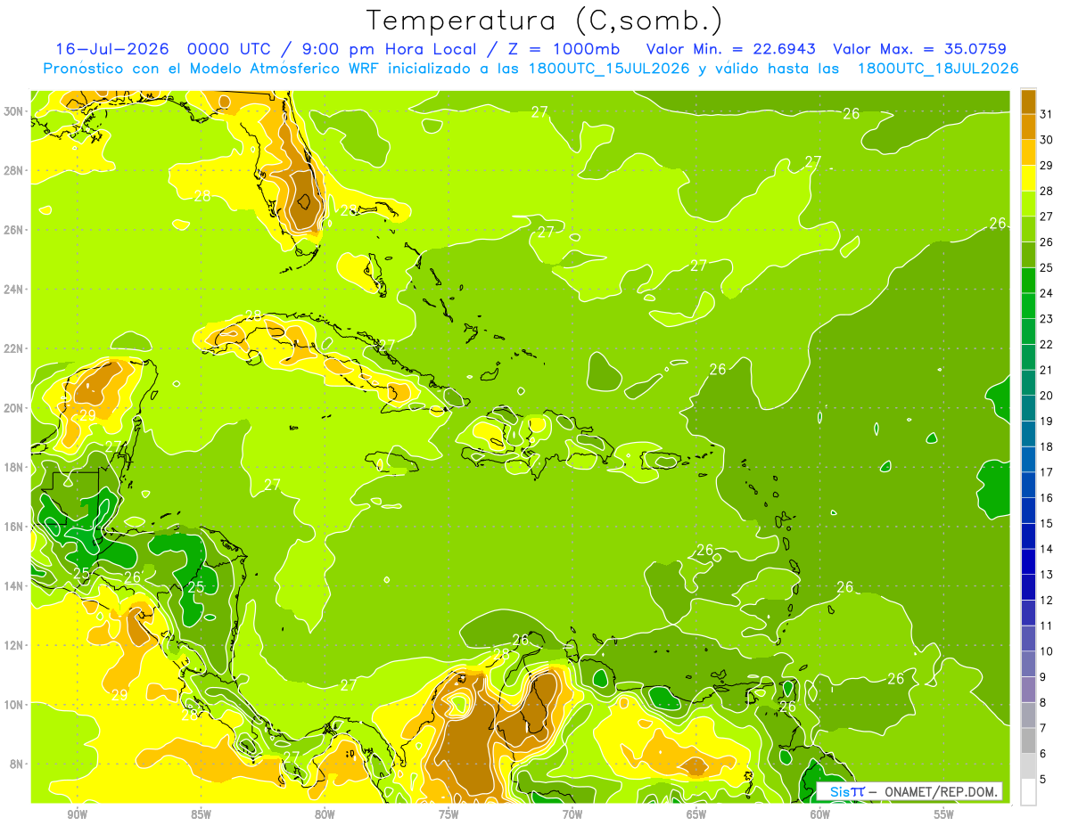Click legend scale label '25'
The width and height of the screenshot is (1070, 826).
point(1047,267)
